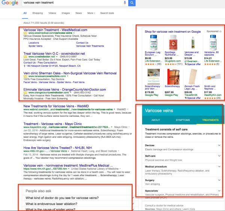Click the European Leg Solution product image
This screenshot has height=211, width=225.
pos(153,42)
